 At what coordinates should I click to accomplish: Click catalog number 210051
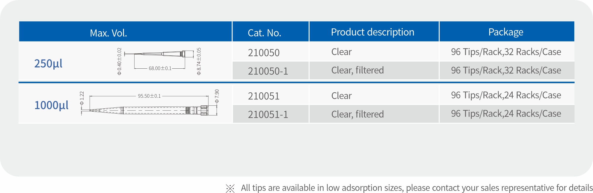(264, 96)
